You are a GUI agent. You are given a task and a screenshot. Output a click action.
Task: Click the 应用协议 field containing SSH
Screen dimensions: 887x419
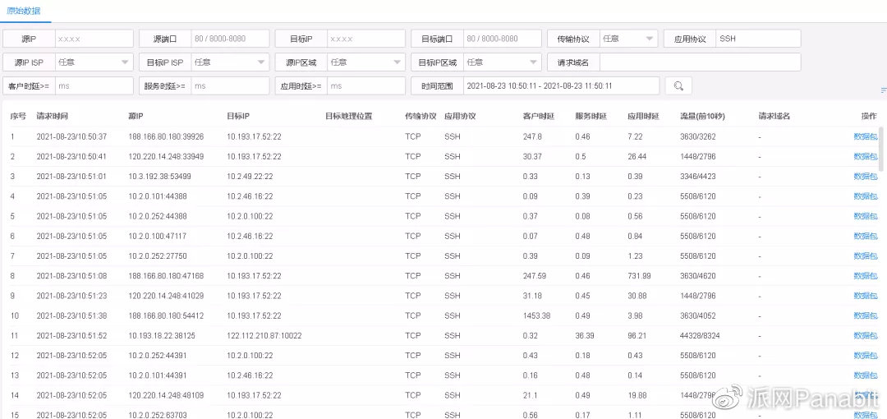click(758, 39)
